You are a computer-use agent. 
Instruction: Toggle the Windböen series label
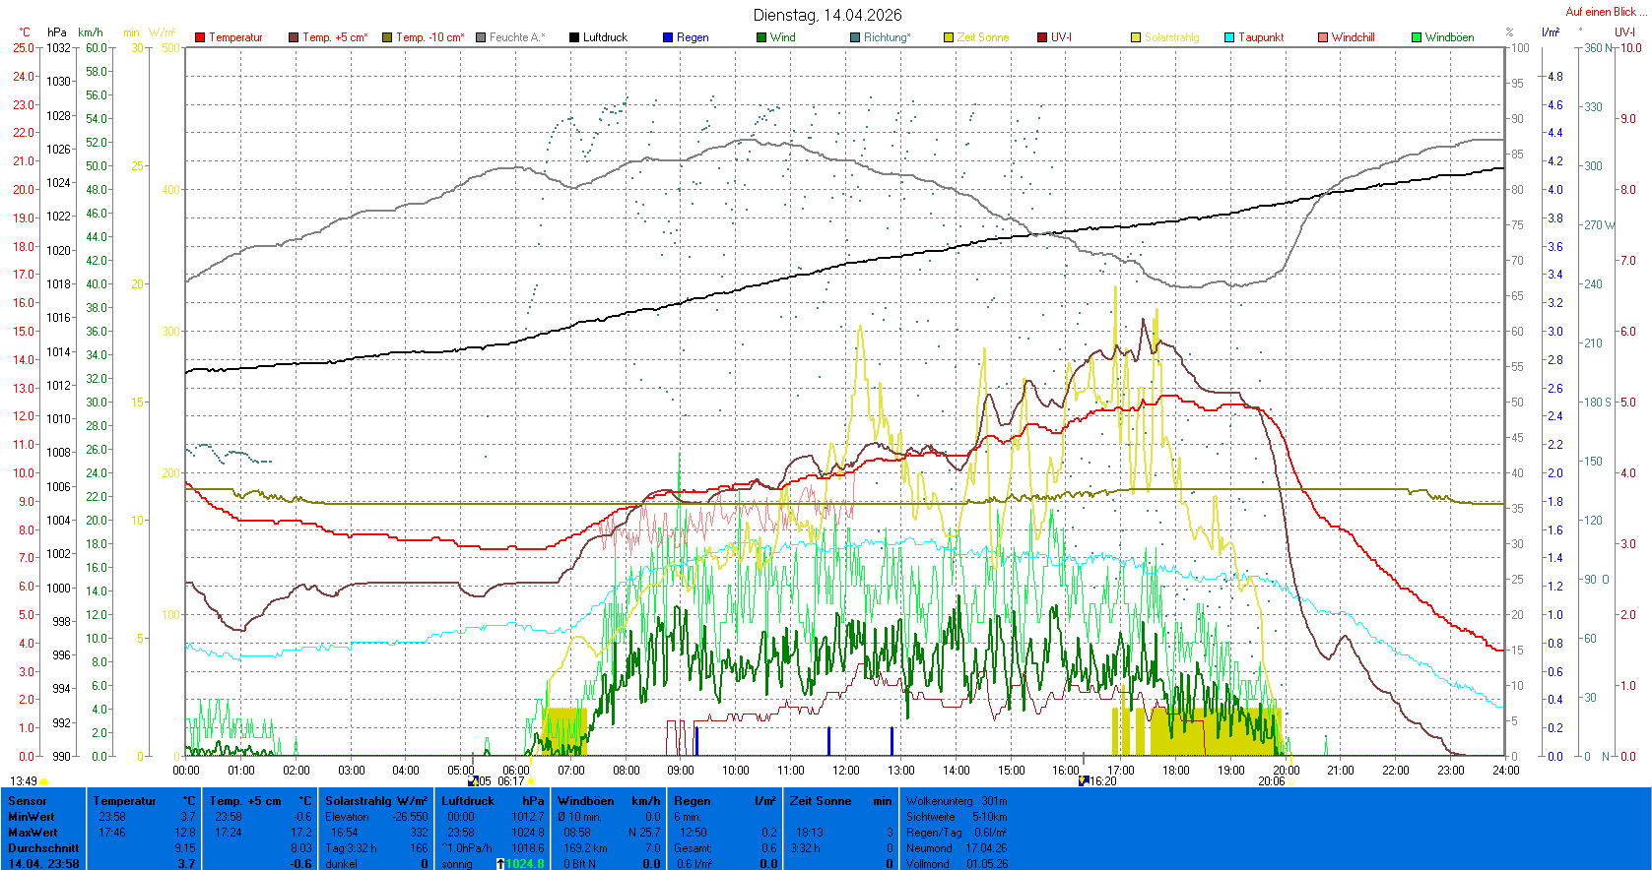pyautogui.click(x=1449, y=37)
